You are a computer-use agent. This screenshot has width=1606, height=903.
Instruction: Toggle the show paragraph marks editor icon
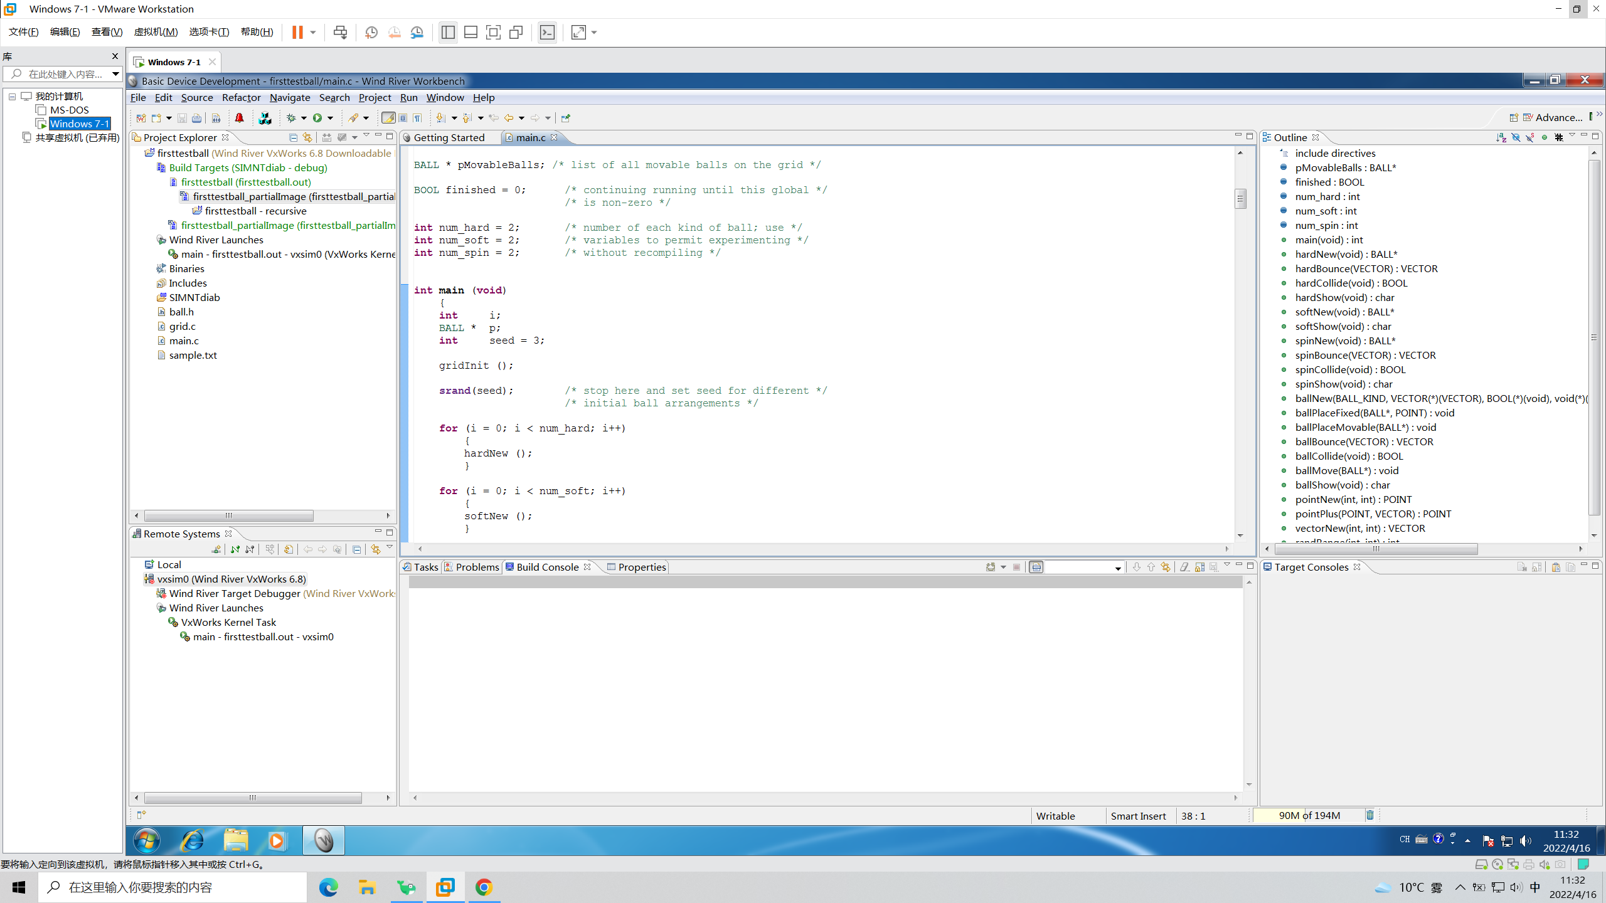coord(417,118)
